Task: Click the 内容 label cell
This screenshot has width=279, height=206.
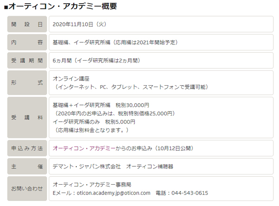Action: (x=27, y=42)
